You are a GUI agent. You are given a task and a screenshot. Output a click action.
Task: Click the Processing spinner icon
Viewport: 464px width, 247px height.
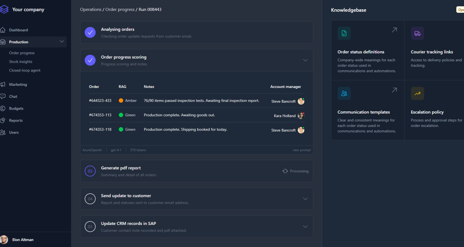coord(285,171)
